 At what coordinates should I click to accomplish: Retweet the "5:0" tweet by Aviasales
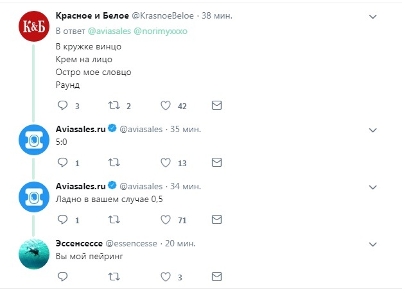coord(114,163)
